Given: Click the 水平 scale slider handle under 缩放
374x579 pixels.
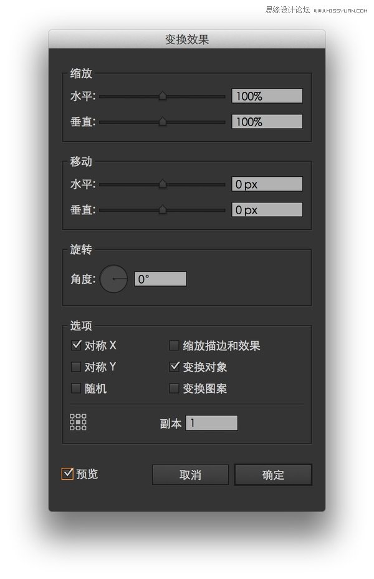Looking at the screenshot, I should (163, 96).
